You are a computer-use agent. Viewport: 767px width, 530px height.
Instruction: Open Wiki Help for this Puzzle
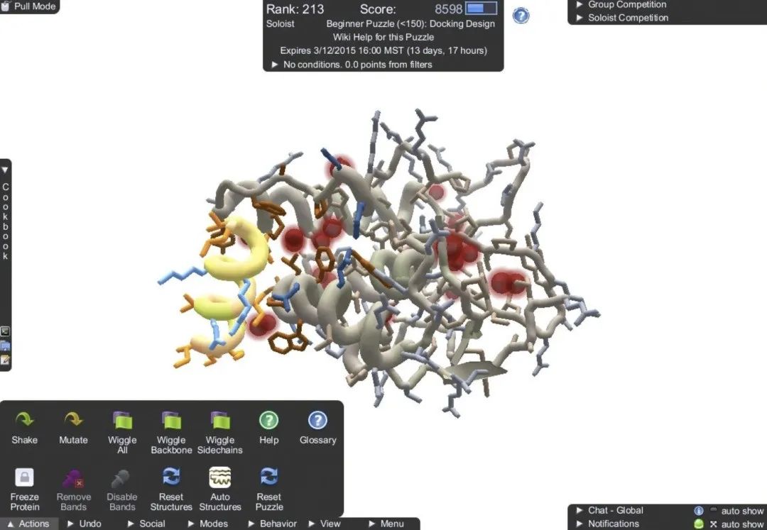pos(383,37)
